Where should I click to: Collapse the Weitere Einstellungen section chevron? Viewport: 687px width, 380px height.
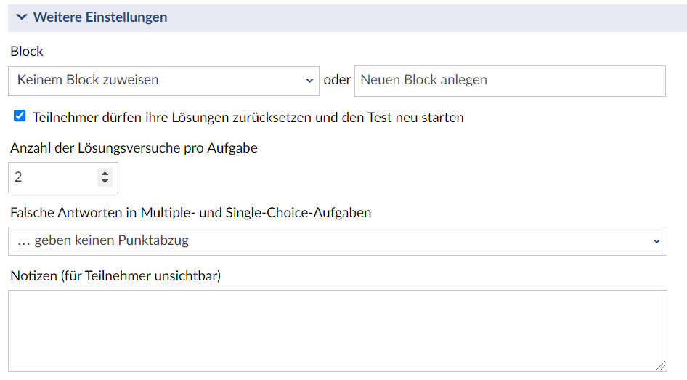pos(22,17)
